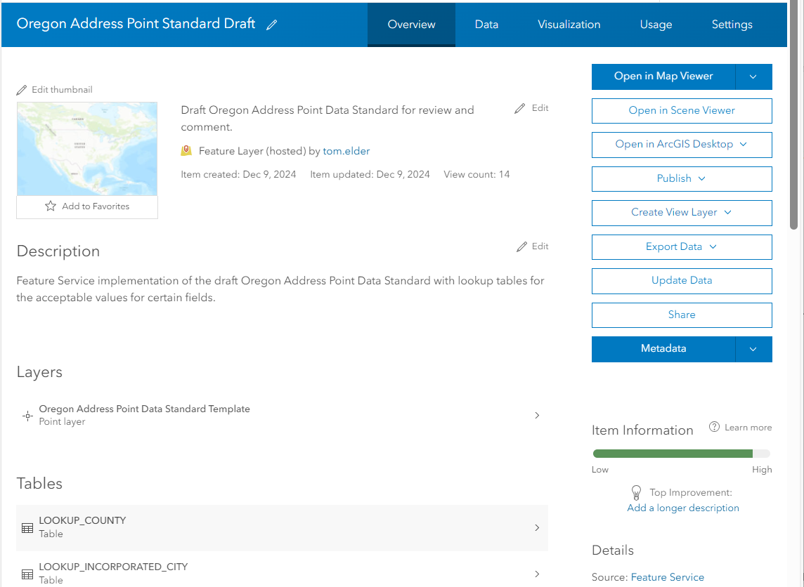Switch to the Data tab
The width and height of the screenshot is (804, 587).
coord(486,25)
